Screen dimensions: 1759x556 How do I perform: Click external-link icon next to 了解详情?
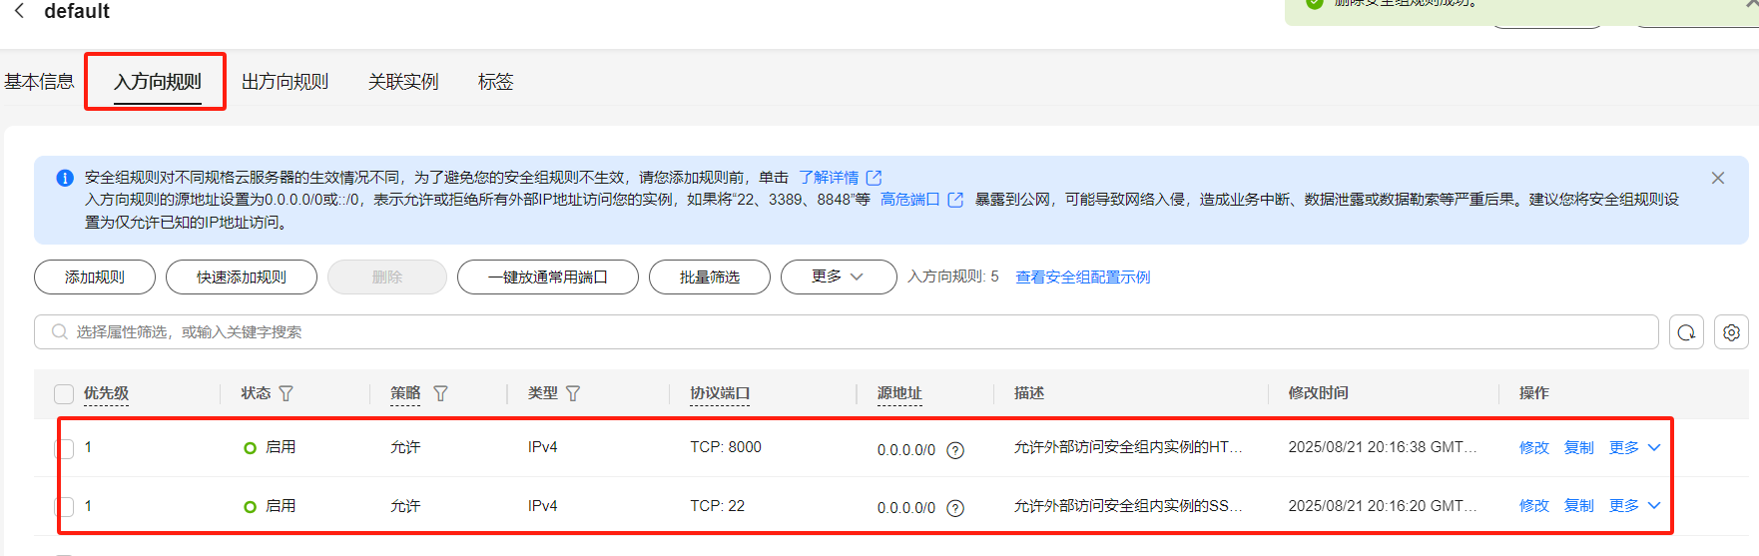coord(875,178)
